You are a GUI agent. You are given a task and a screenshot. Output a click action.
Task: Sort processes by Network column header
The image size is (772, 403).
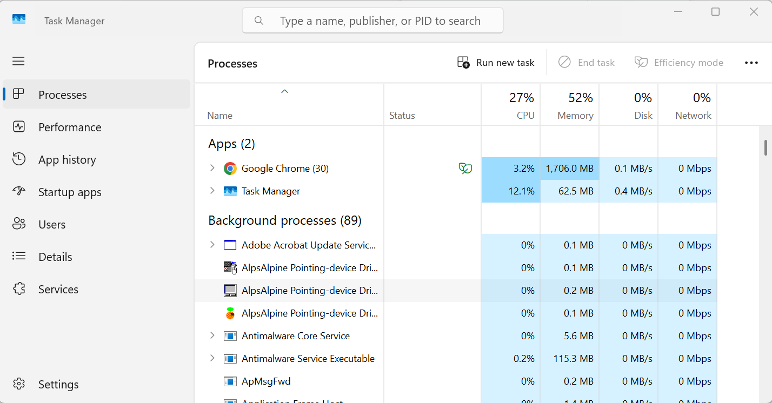pyautogui.click(x=688, y=105)
